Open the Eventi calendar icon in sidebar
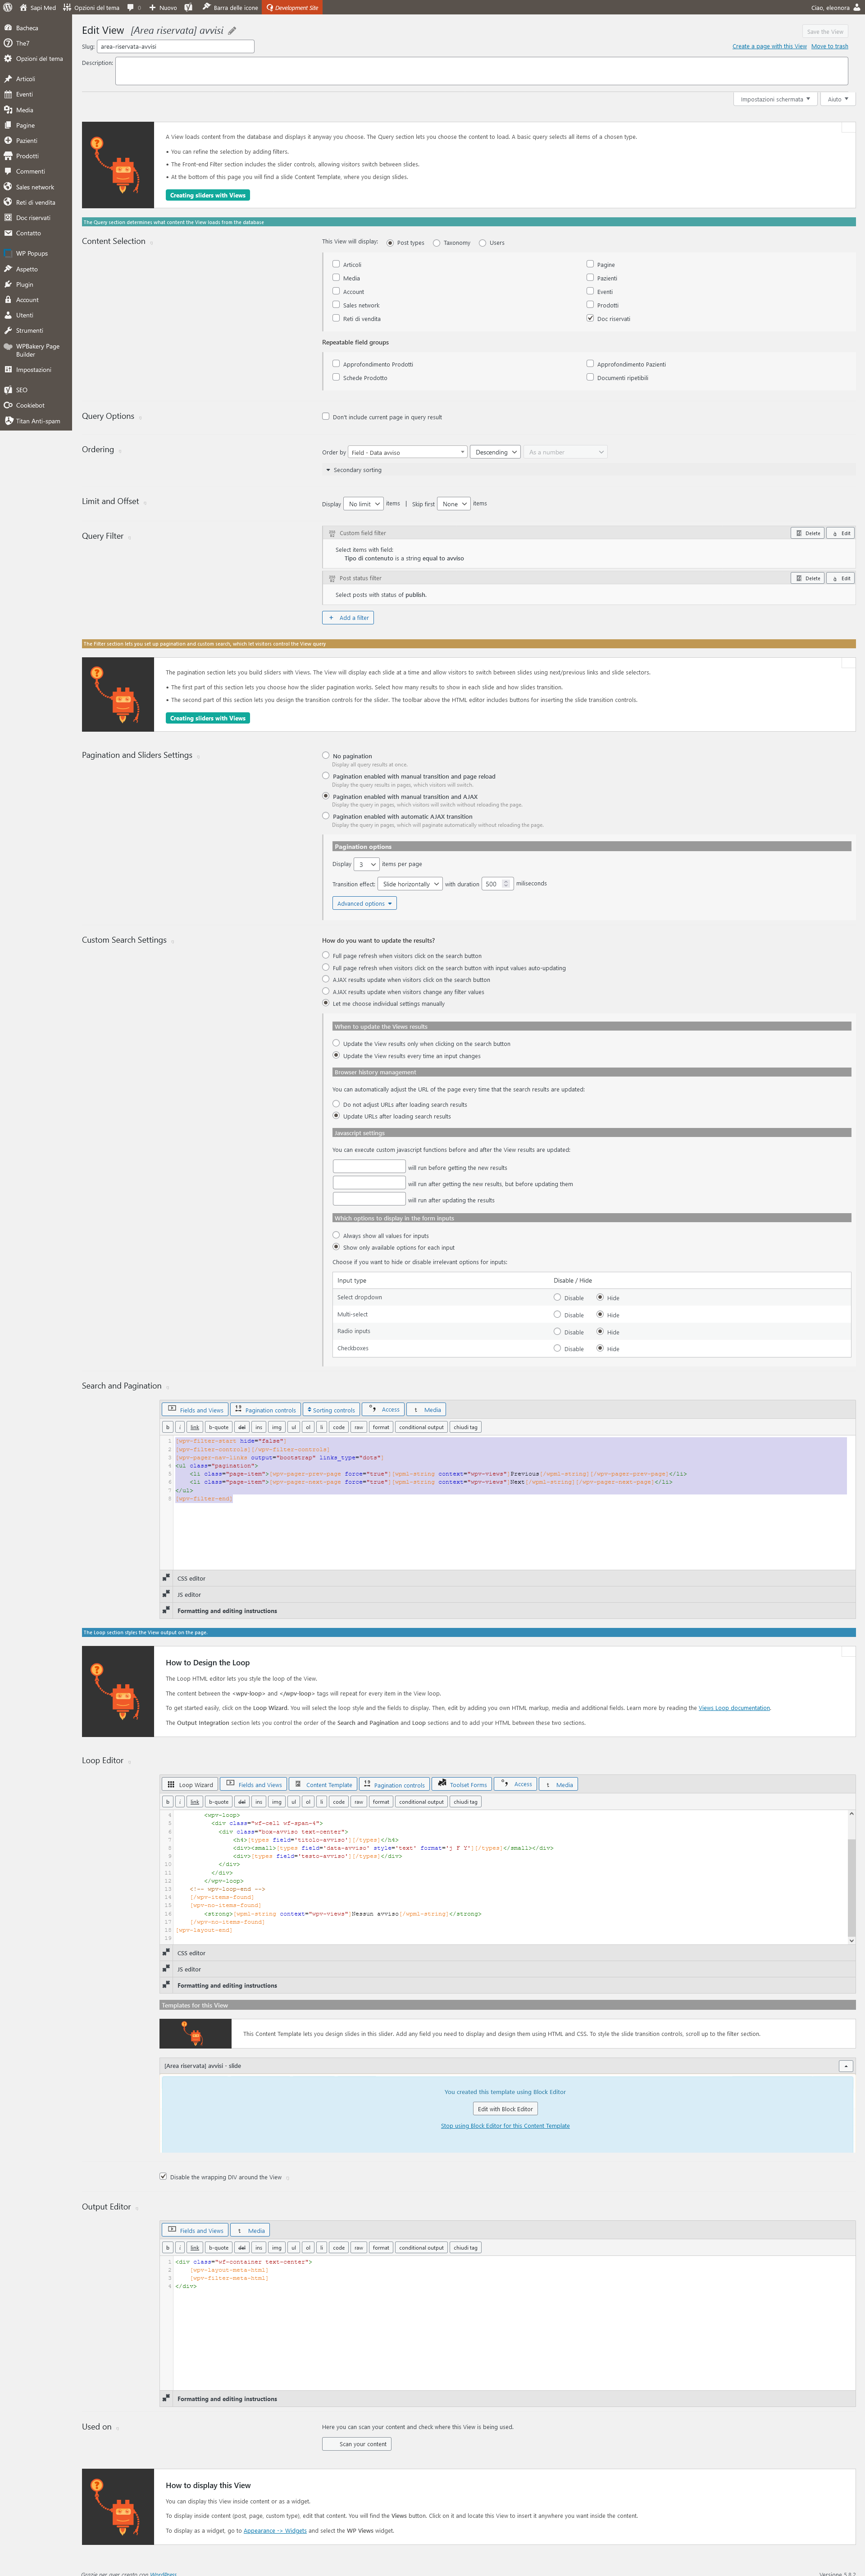Screen dimensions: 865x2576 click(8, 94)
